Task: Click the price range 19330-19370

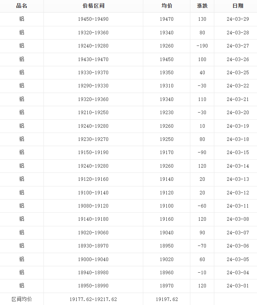Action: click(93, 73)
